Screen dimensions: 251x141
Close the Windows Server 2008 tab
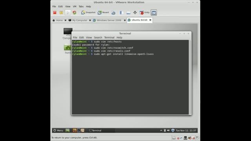click(x=125, y=20)
